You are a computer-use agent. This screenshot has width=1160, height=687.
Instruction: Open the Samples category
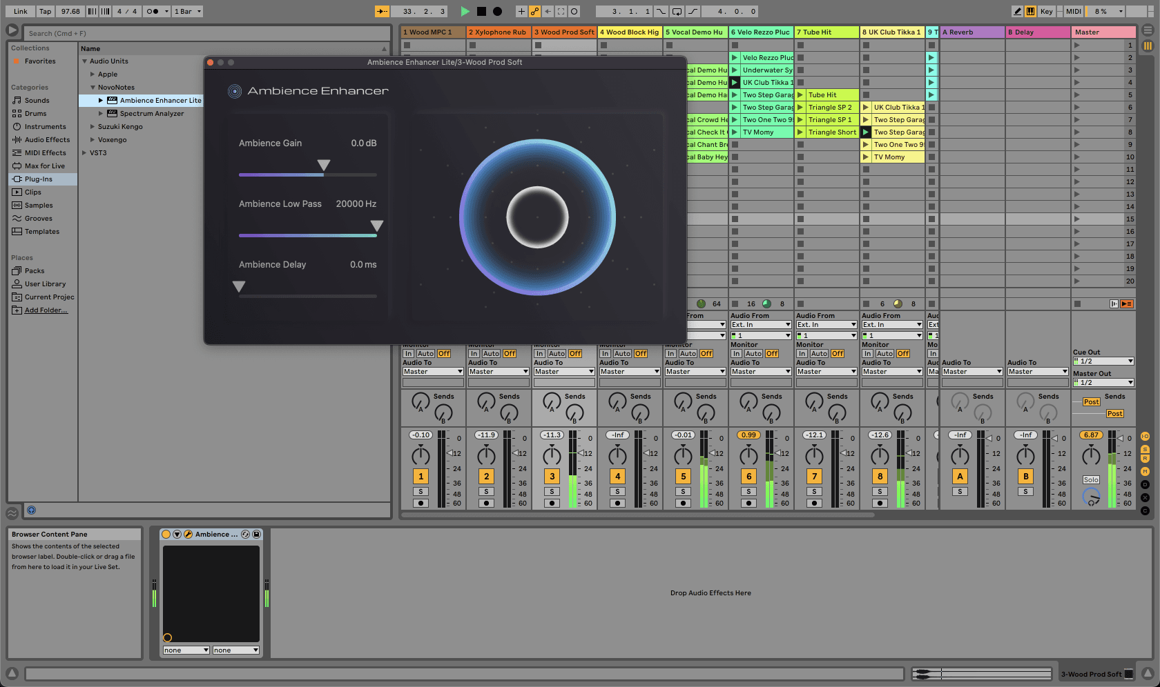(x=39, y=206)
